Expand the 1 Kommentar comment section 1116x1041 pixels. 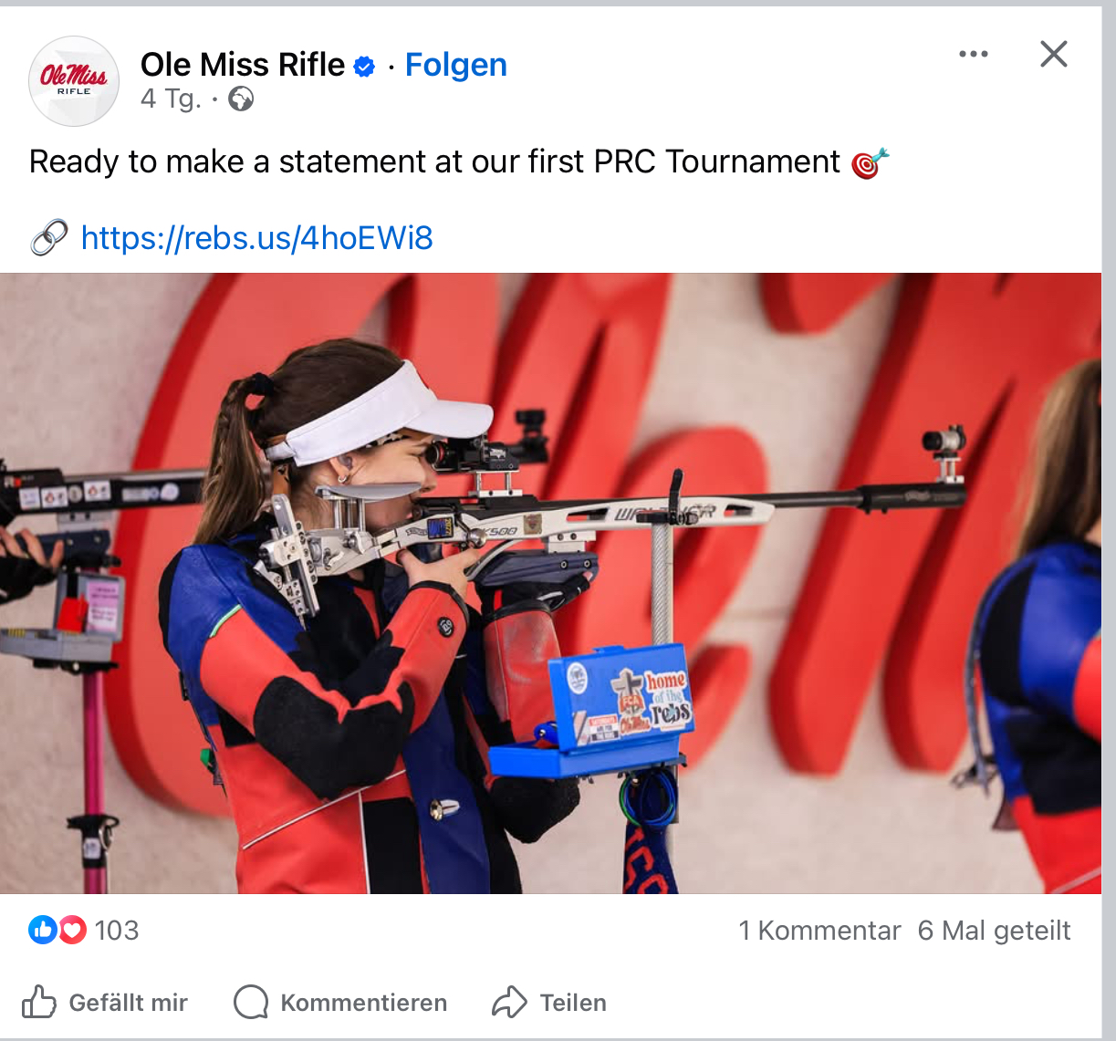(x=819, y=930)
